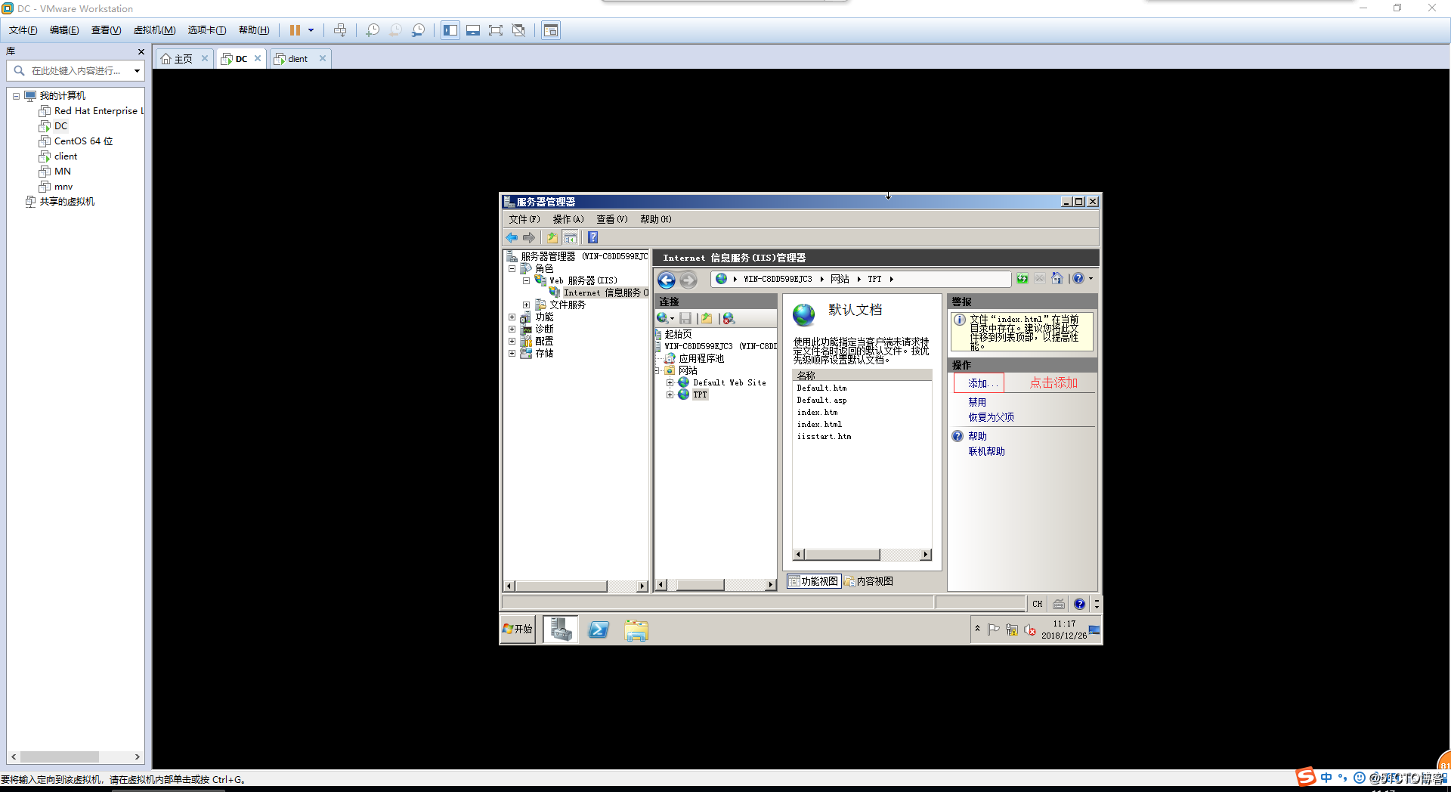Close the DC tab
1451x792 pixels.
click(258, 58)
